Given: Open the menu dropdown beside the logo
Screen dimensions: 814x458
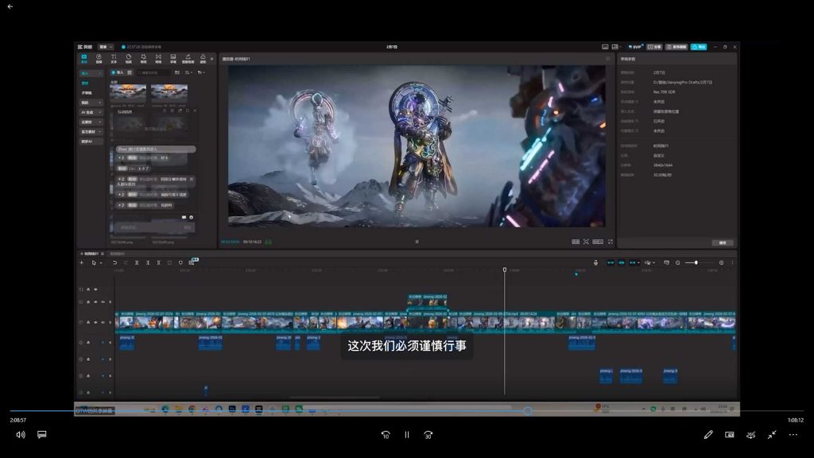Looking at the screenshot, I should coord(106,47).
